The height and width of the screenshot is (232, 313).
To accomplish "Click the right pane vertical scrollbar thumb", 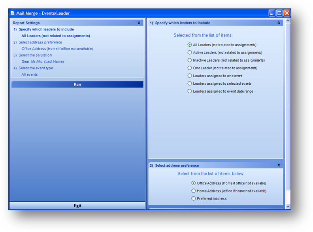I will click(x=288, y=106).
